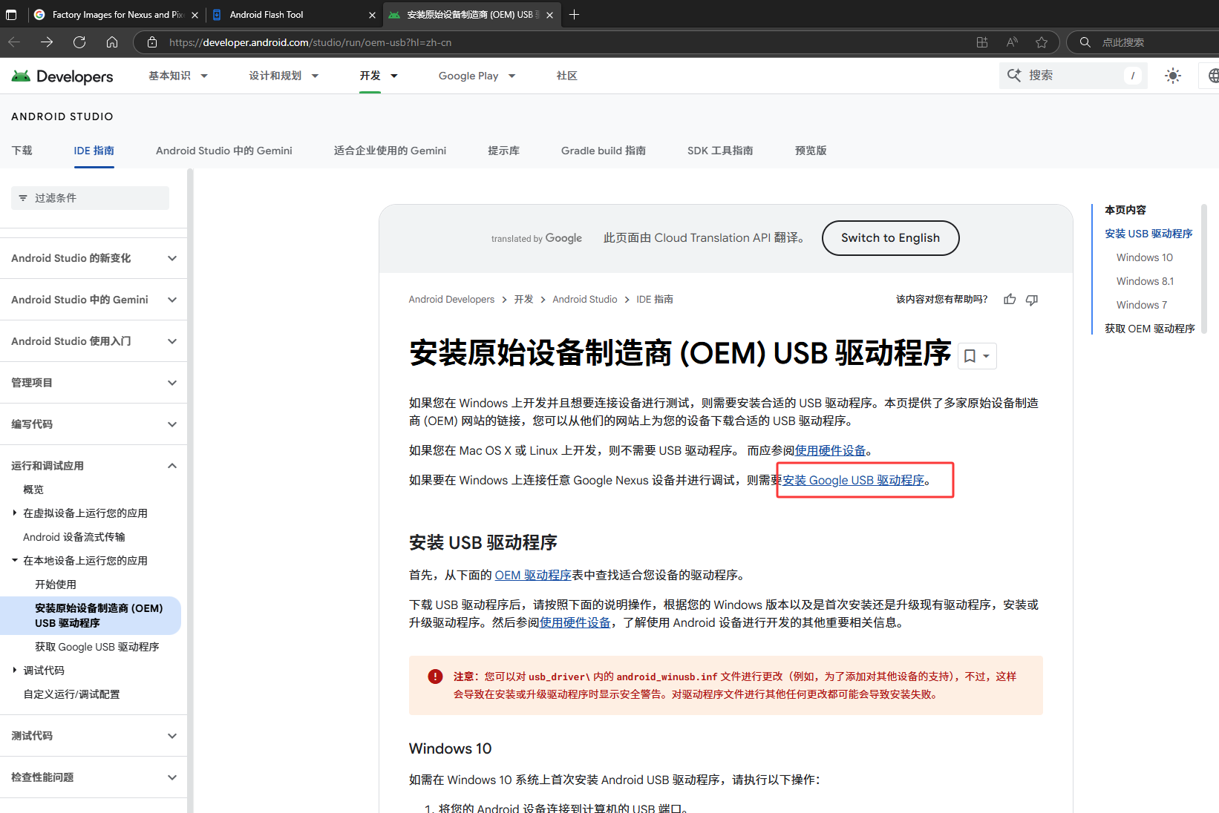
Task: Go to browser home icon
Action: [x=112, y=42]
